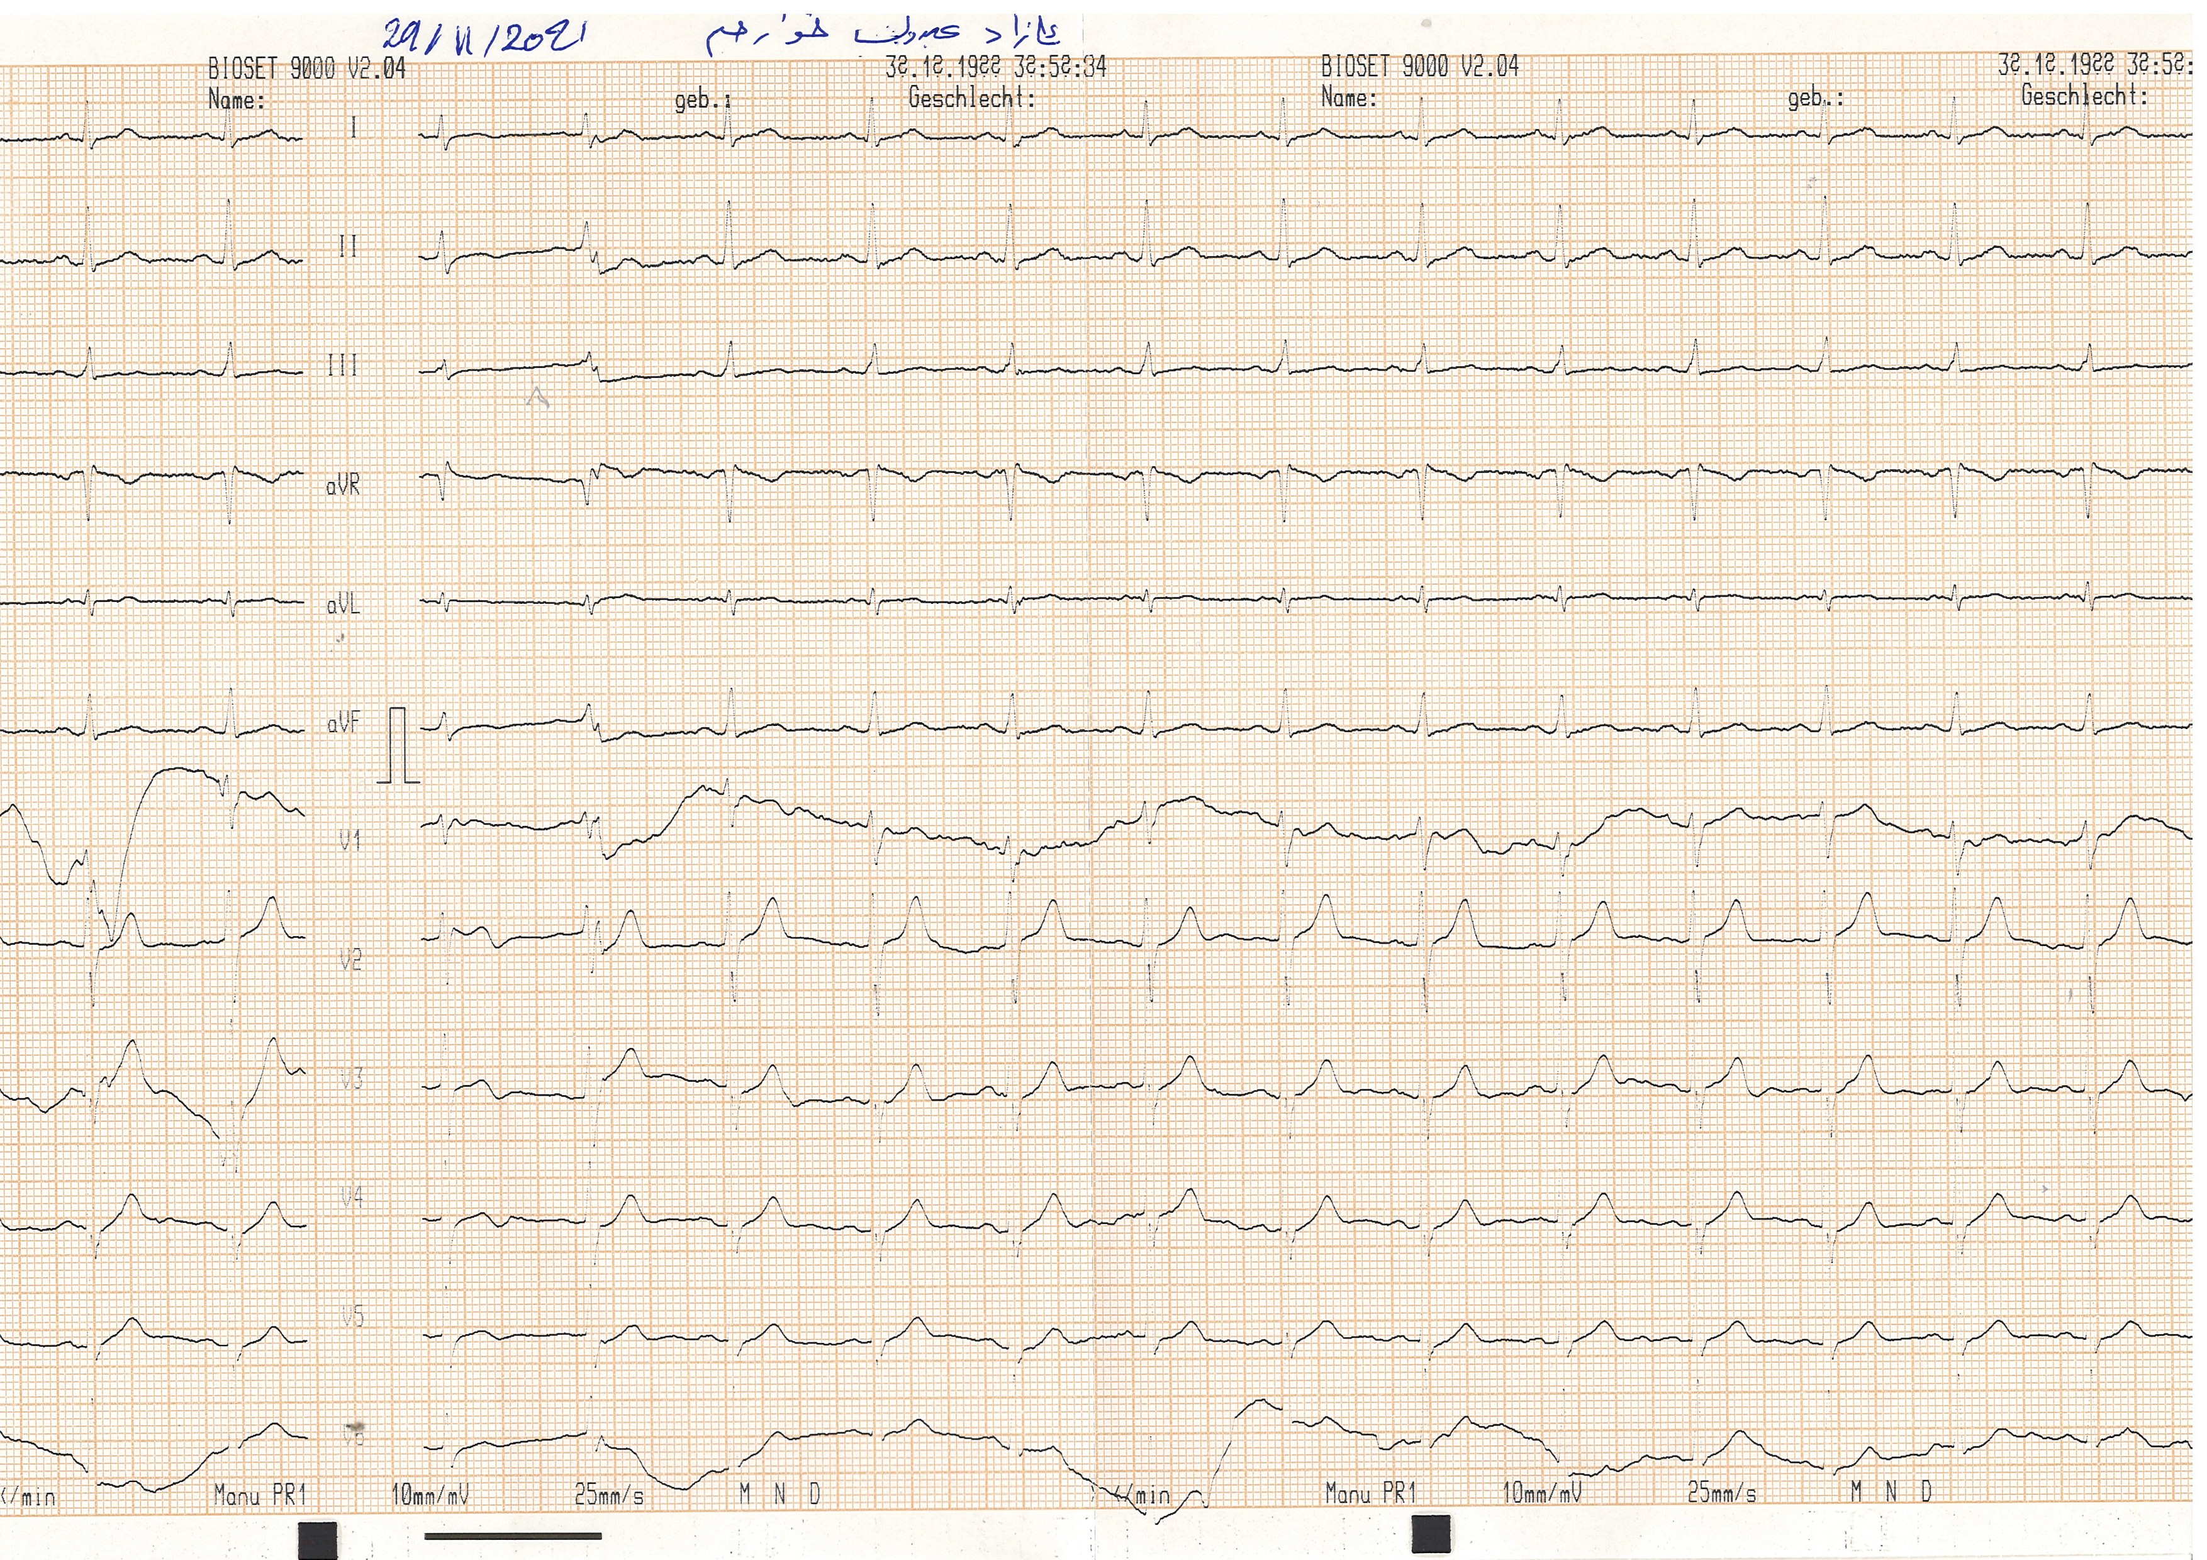This screenshot has height=1560, width=2207.
Task: Click the aVF lead label
Action: pos(344,722)
